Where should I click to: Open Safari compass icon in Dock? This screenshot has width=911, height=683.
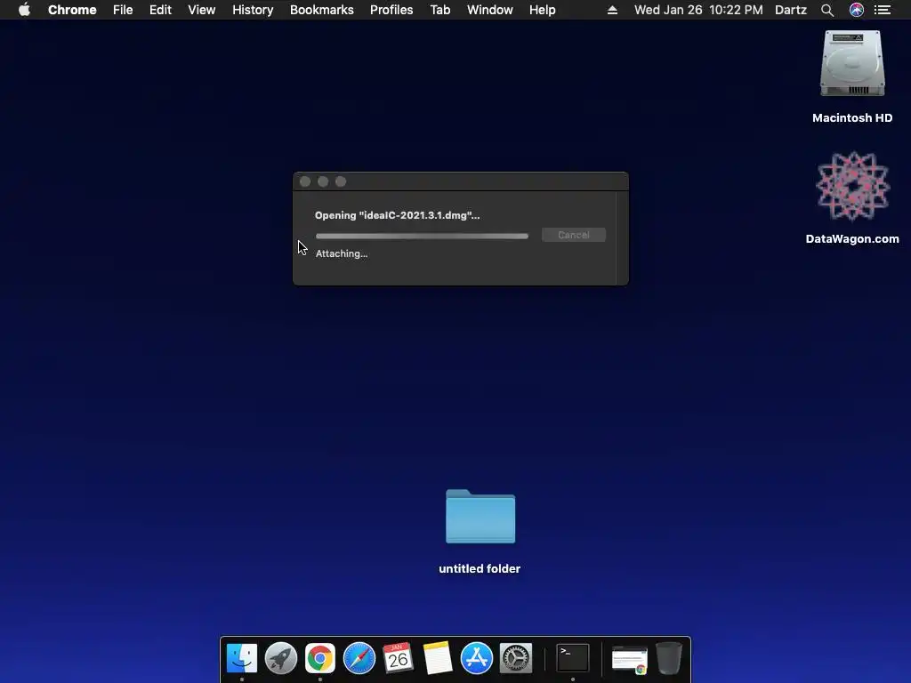click(x=359, y=659)
